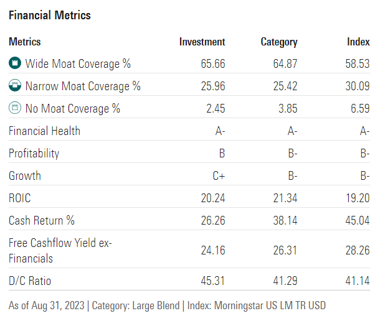Select the Index column header

tap(358, 42)
